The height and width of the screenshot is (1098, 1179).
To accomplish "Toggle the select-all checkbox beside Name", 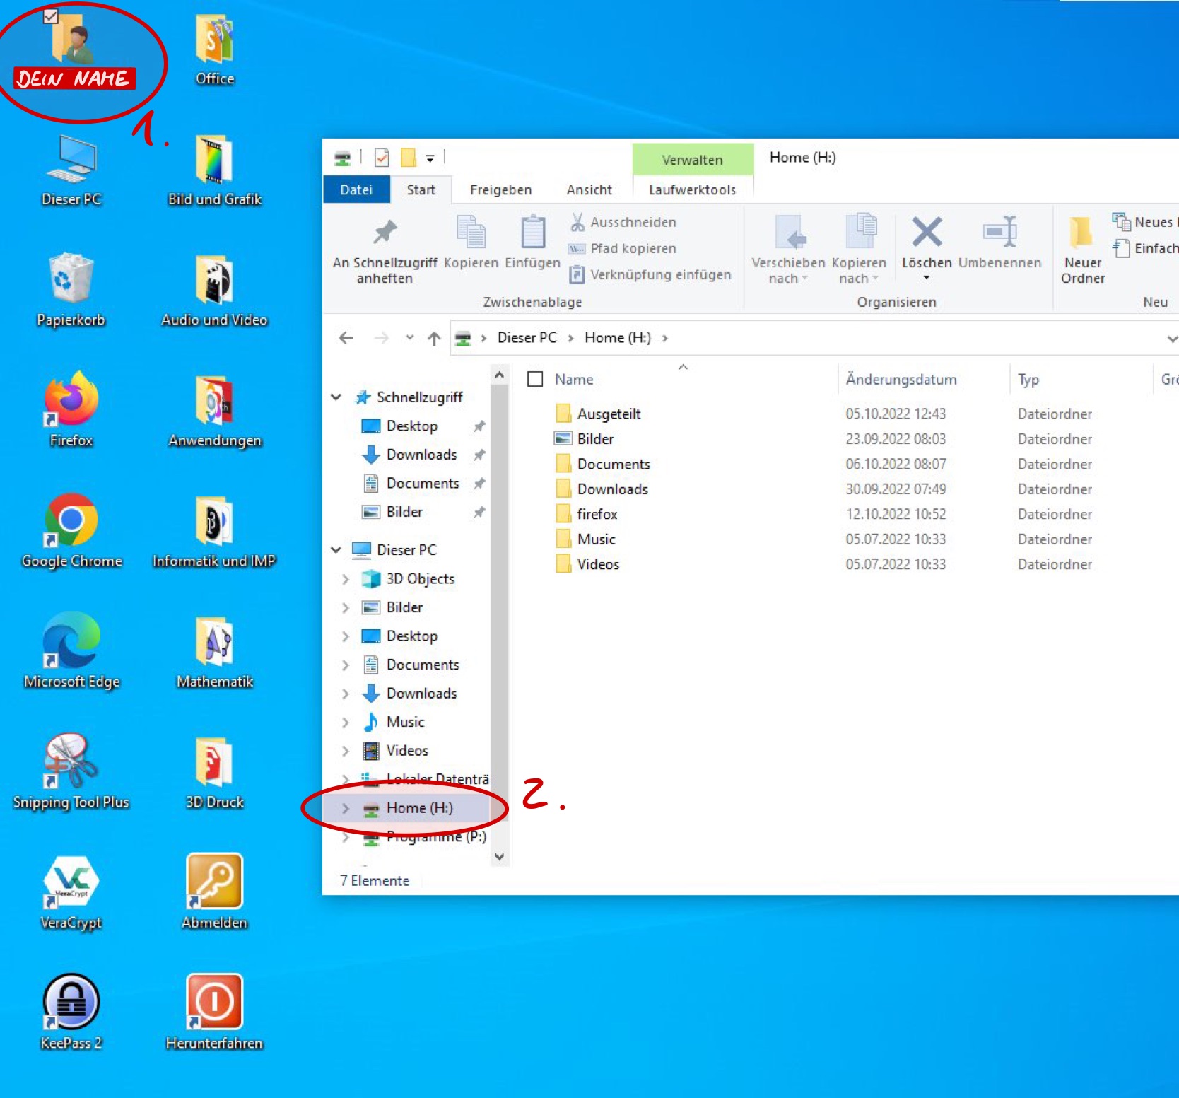I will coord(535,380).
